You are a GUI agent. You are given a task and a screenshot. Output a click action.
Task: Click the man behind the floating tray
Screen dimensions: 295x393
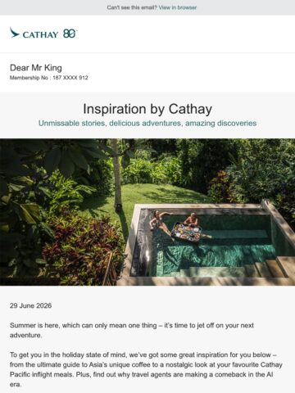coord(192,219)
